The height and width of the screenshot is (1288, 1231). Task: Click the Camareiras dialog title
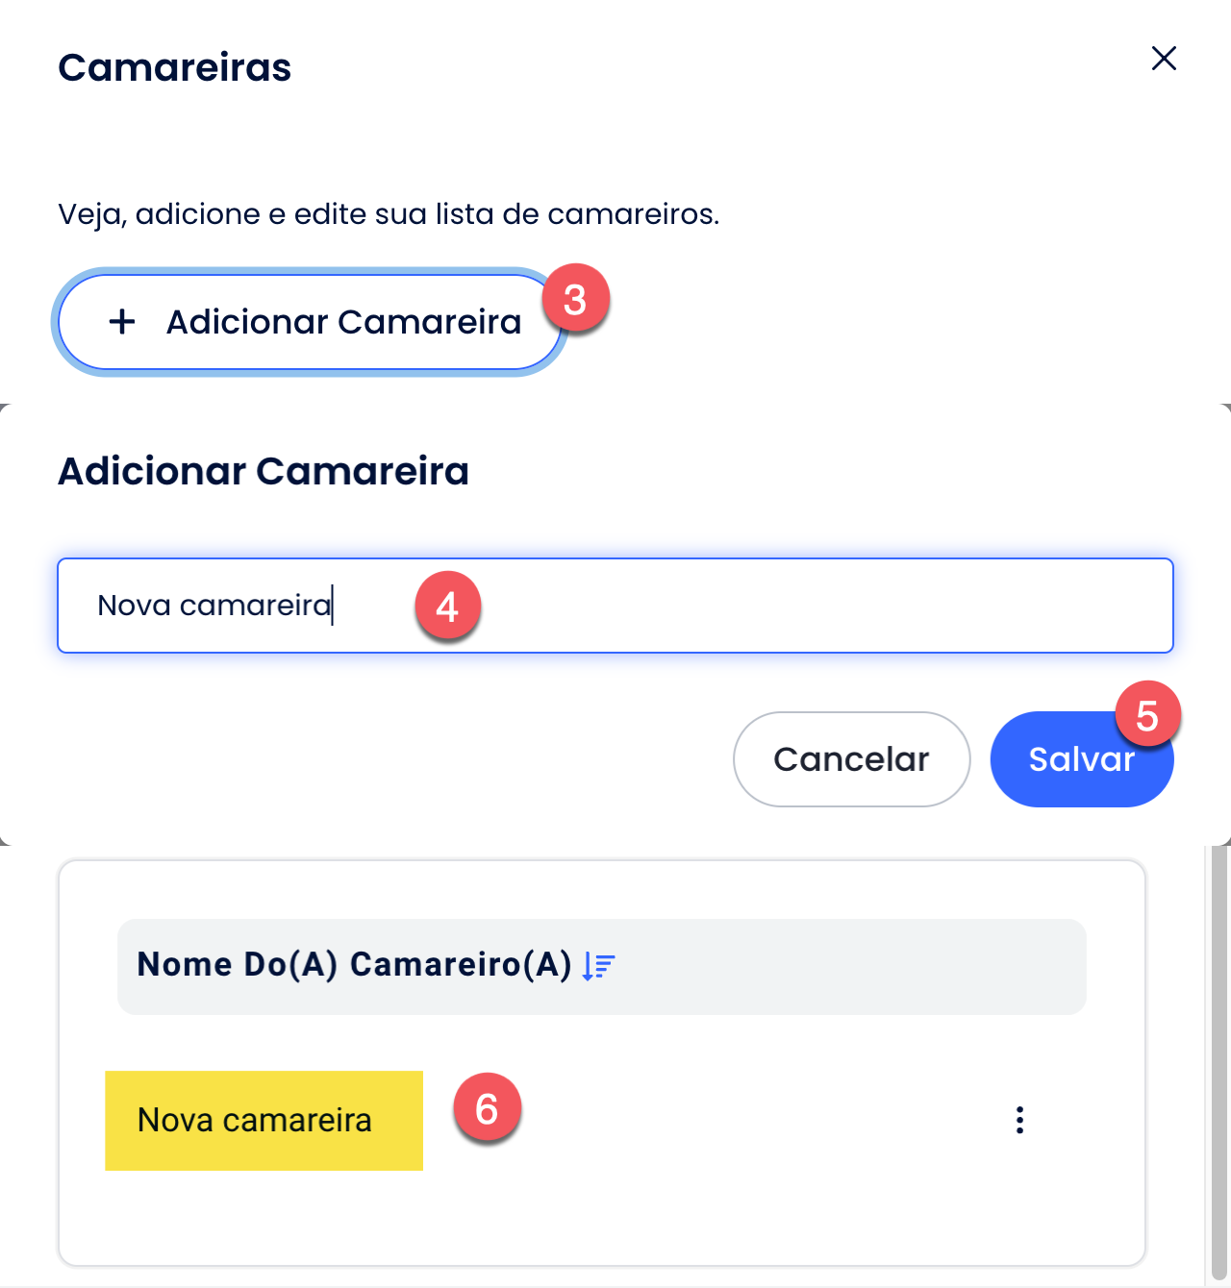coord(174,67)
